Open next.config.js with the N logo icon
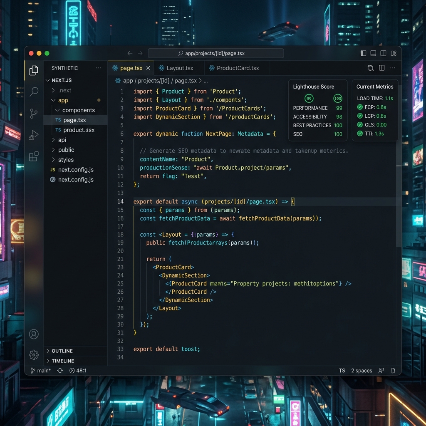Screen dimensions: 426x426 (x=76, y=180)
